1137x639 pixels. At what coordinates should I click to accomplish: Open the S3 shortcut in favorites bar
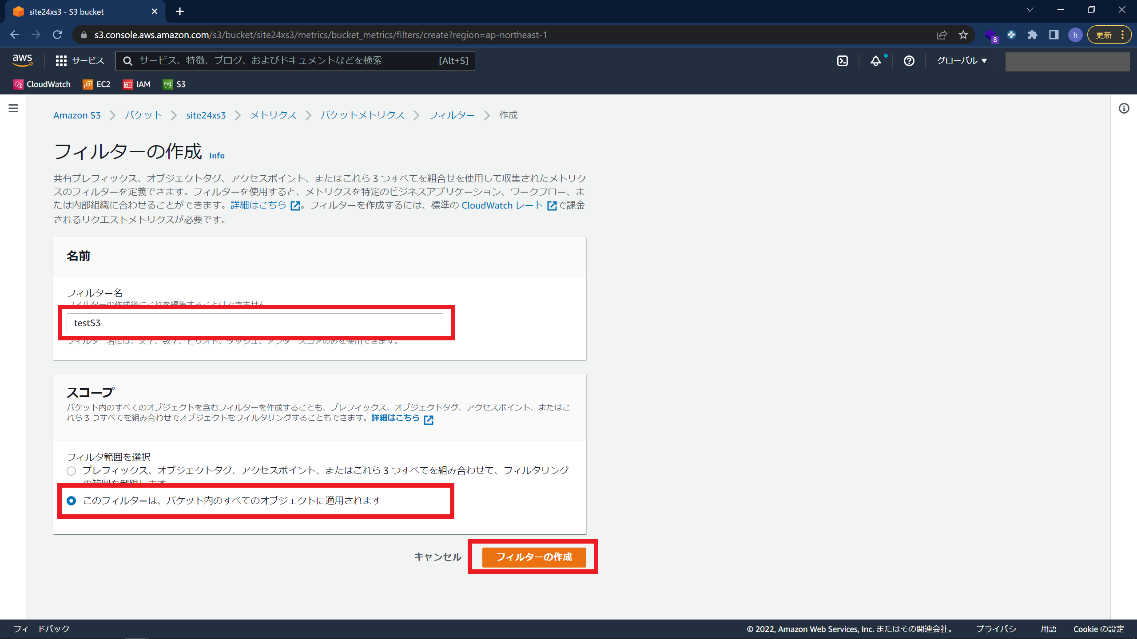point(175,84)
